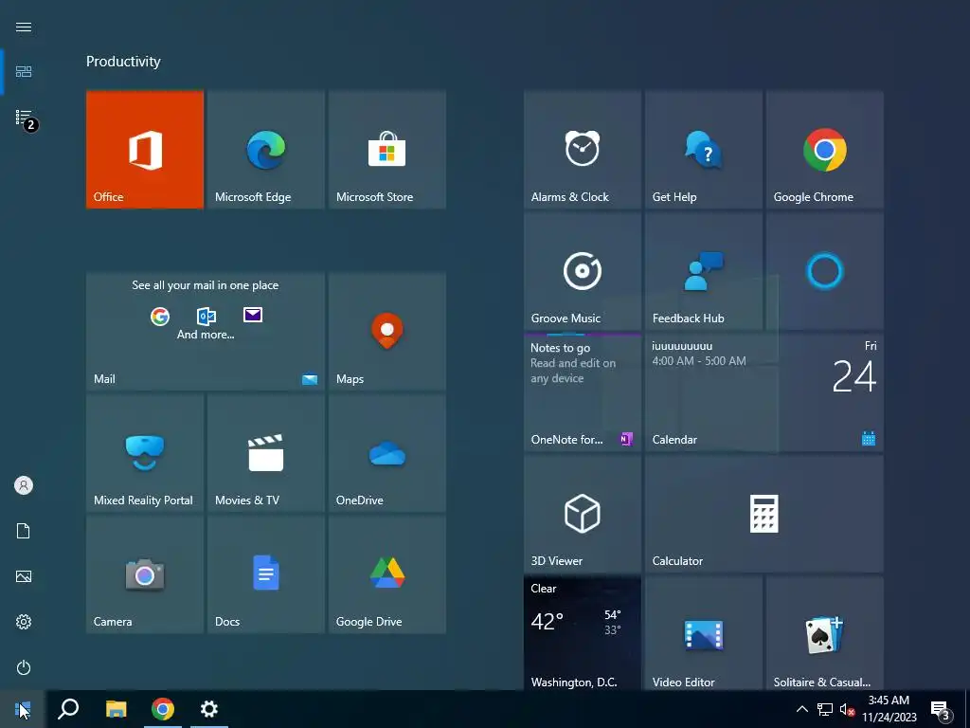
Task: Open the Get Help tile
Action: pyautogui.click(x=704, y=149)
